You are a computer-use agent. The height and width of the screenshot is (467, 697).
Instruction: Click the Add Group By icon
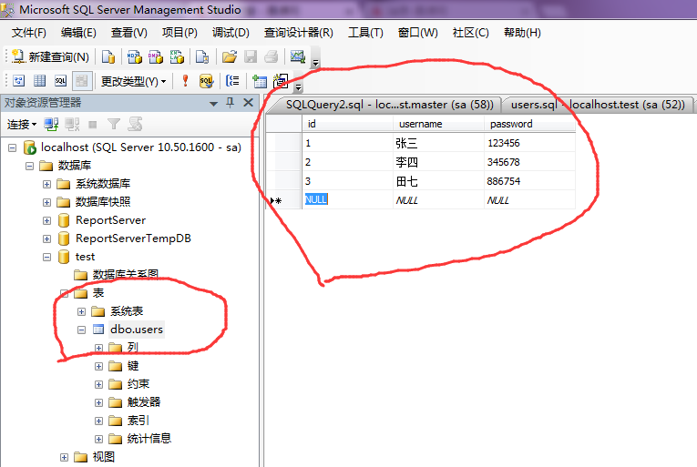tap(232, 81)
